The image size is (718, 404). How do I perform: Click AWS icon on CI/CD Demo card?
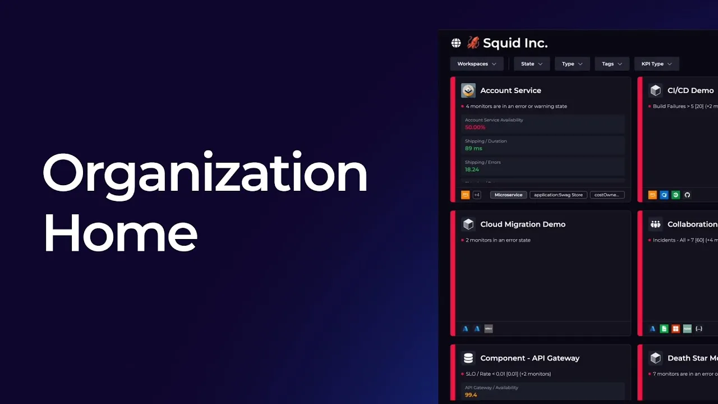tap(652, 195)
